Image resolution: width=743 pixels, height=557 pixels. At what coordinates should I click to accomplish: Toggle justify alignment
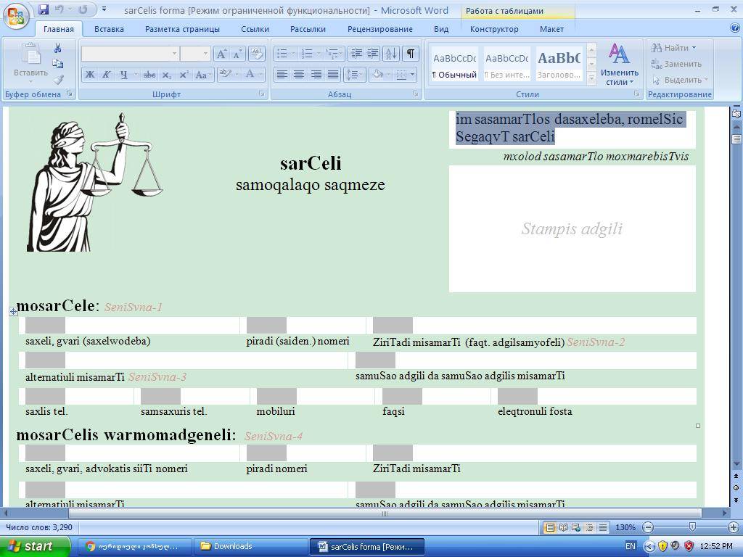point(333,75)
